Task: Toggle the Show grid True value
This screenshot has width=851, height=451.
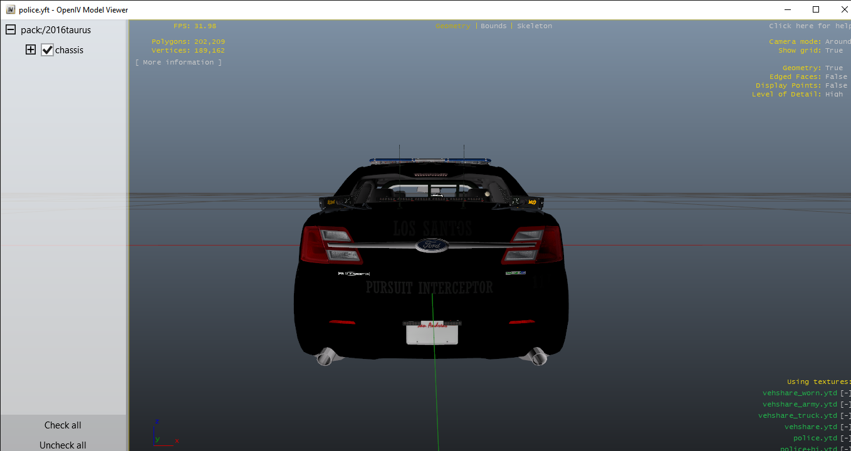Action: pos(833,51)
